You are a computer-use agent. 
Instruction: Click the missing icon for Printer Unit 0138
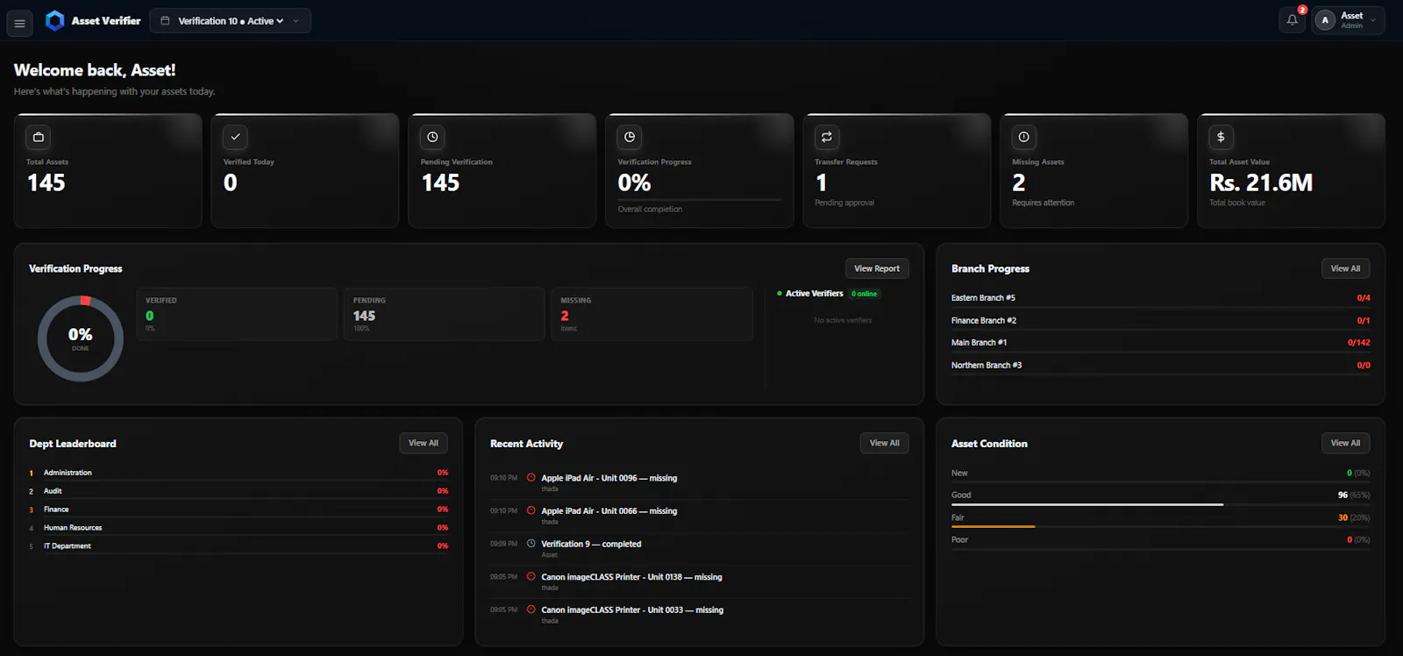531,576
